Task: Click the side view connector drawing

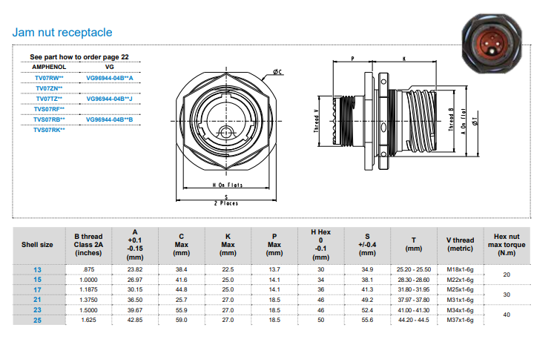Action: click(x=400, y=119)
